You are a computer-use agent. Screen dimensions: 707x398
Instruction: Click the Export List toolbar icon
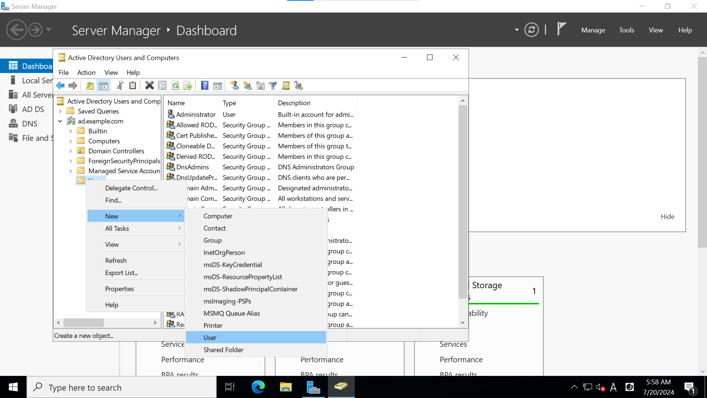pos(188,85)
